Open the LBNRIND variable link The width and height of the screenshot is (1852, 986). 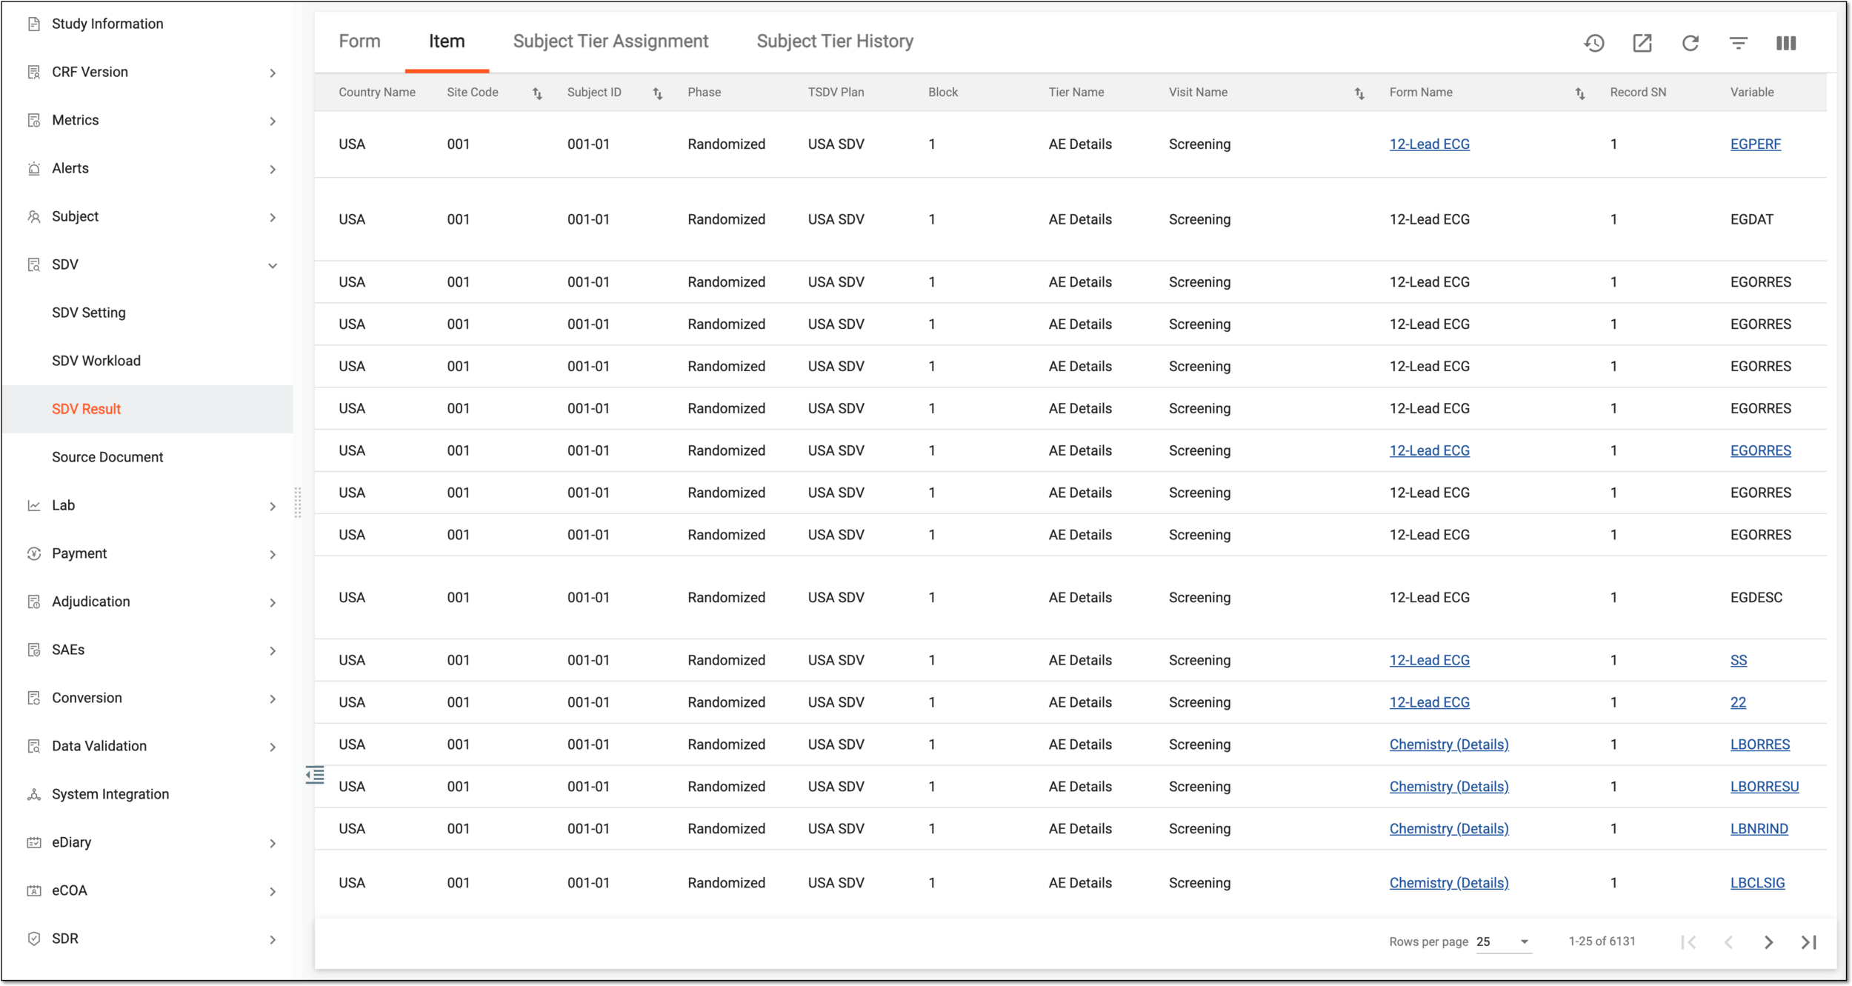(1759, 829)
